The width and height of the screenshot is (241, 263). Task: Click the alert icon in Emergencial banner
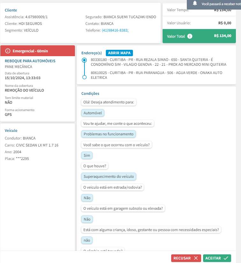pos(8,51)
